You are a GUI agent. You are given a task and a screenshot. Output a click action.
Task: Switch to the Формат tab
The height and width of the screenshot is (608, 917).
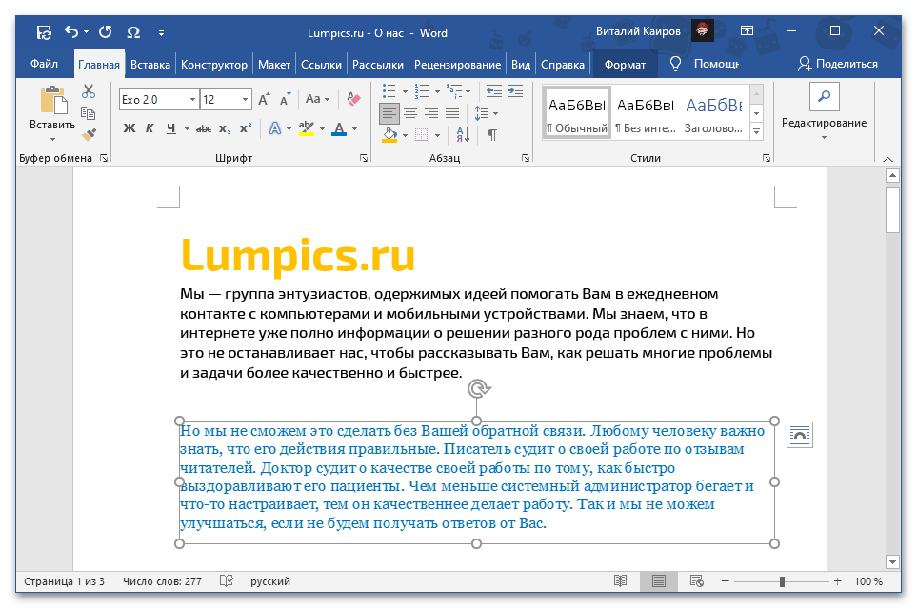pyautogui.click(x=626, y=65)
